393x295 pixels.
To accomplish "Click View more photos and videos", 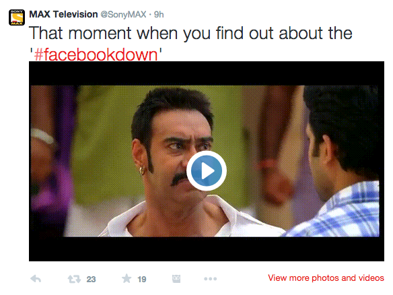I will point(326,278).
